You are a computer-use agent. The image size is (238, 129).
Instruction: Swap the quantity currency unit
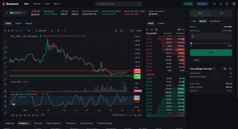198,31
